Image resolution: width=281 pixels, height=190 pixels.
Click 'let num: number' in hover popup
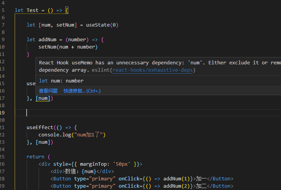(x=61, y=81)
